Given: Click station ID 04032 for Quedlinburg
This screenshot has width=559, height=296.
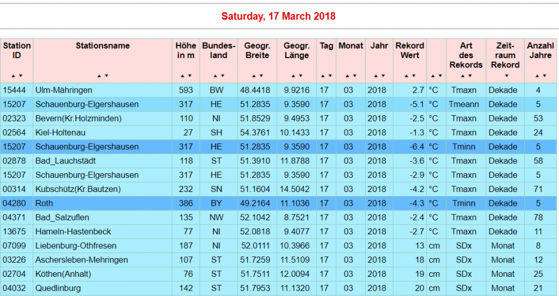Looking at the screenshot, I should [x=15, y=288].
